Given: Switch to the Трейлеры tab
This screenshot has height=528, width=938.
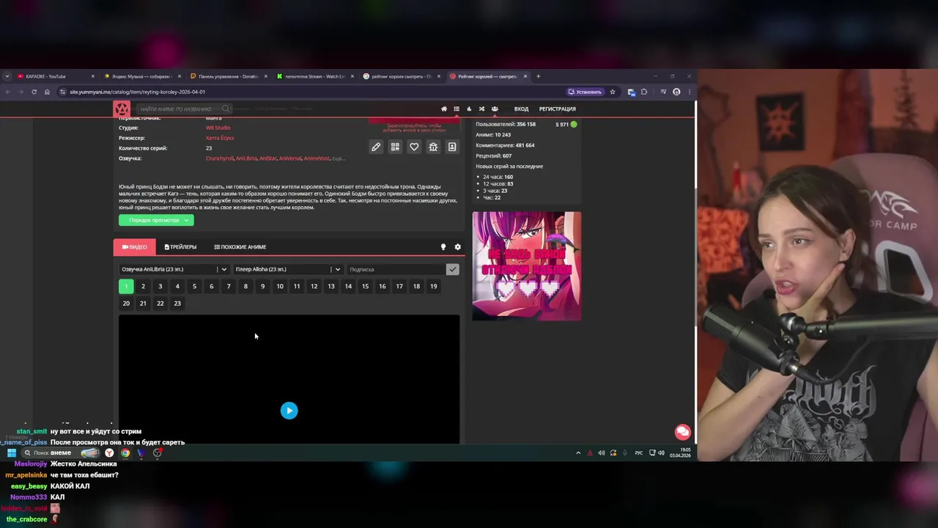Looking at the screenshot, I should (x=180, y=247).
